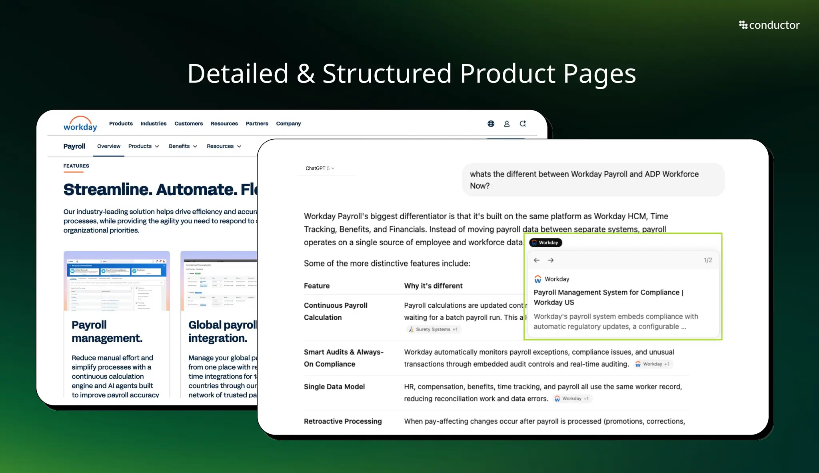Click the user question message bubble
Image resolution: width=819 pixels, height=473 pixels.
coord(593,180)
